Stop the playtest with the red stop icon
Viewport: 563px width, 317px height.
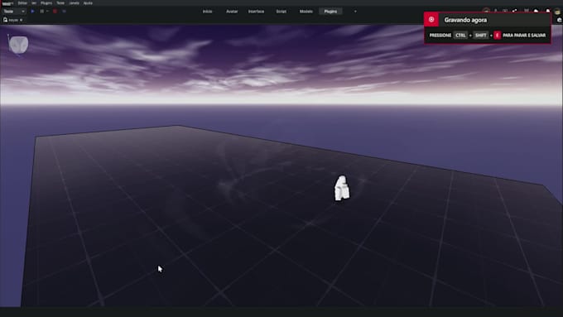point(55,12)
